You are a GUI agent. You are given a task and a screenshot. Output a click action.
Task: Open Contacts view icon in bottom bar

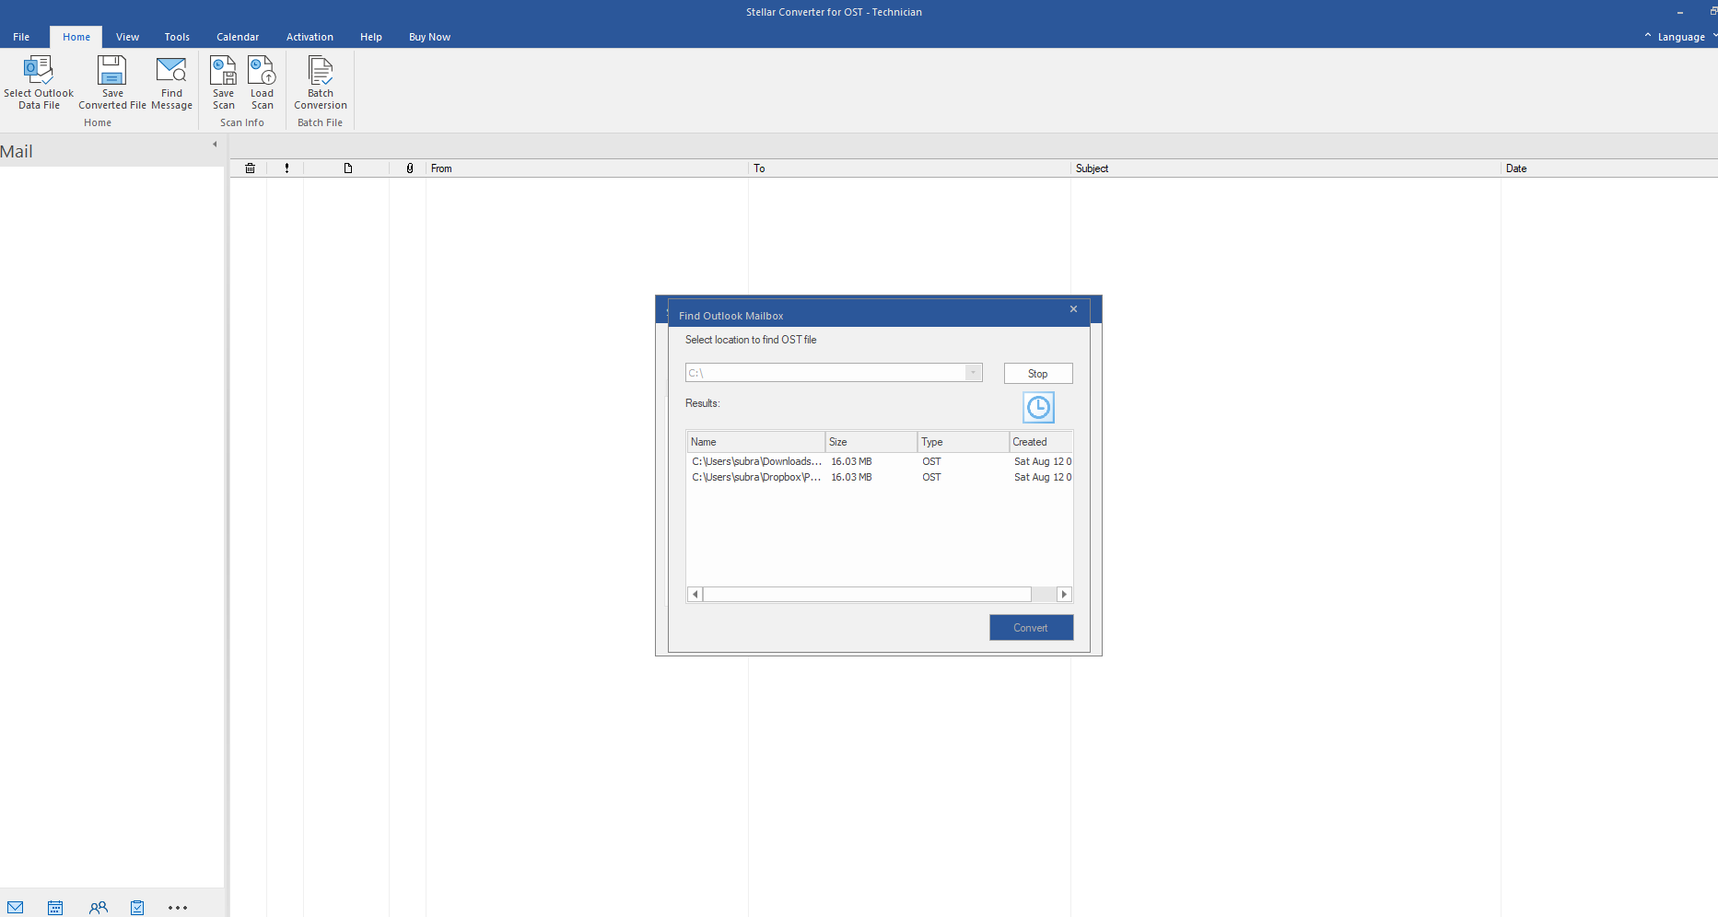pyautogui.click(x=98, y=908)
